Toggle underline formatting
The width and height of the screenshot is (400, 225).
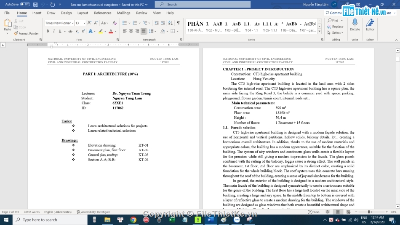click(x=60, y=31)
